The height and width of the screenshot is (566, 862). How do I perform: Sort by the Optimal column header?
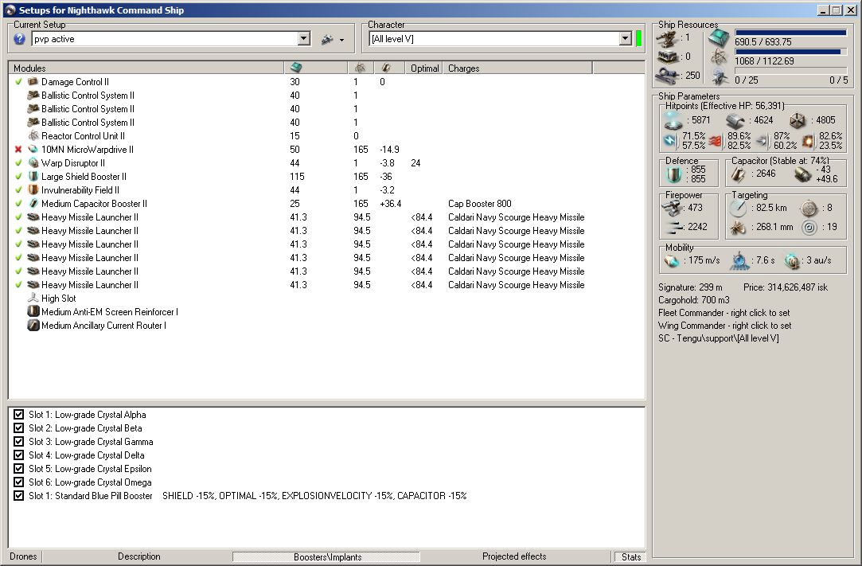click(x=424, y=68)
